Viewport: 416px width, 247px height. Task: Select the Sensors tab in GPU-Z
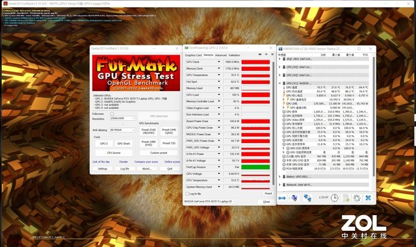coord(208,55)
